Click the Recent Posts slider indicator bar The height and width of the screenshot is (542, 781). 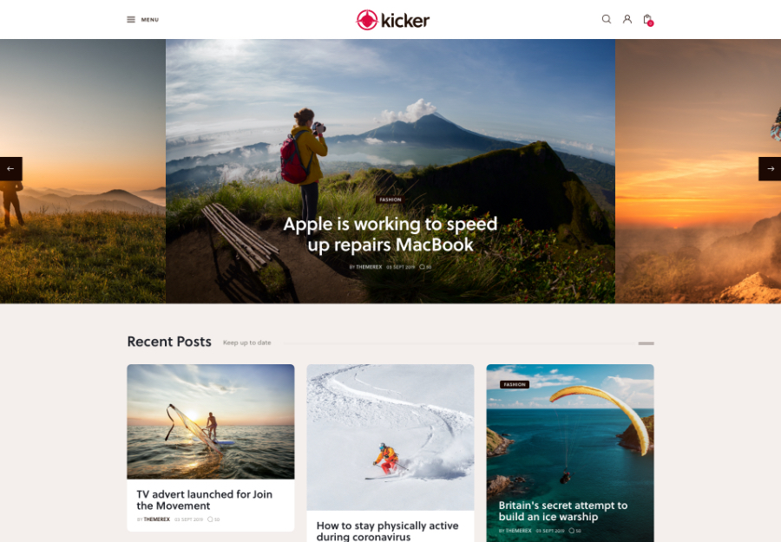coord(646,343)
